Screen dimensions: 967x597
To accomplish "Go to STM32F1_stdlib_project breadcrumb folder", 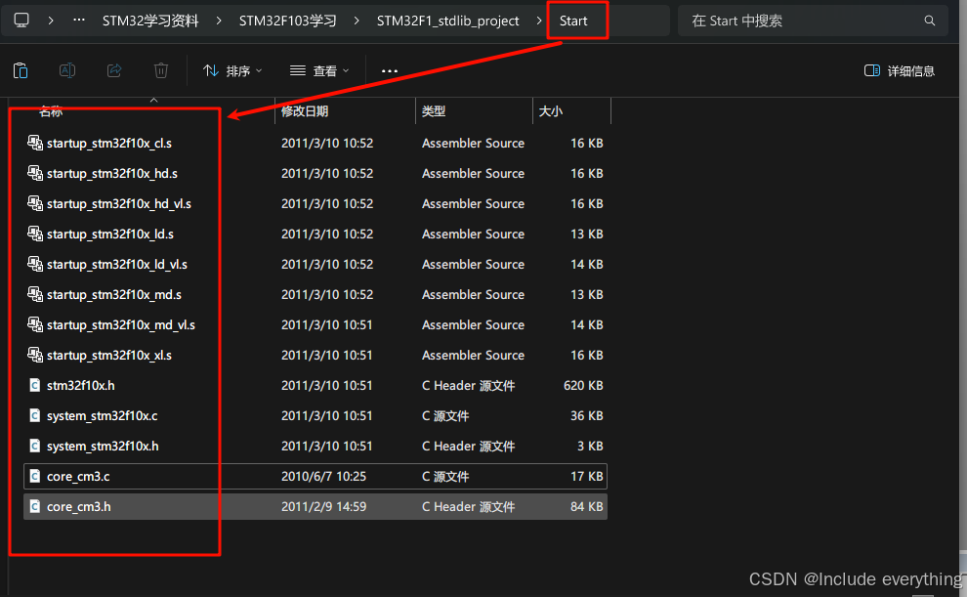I will click(447, 21).
